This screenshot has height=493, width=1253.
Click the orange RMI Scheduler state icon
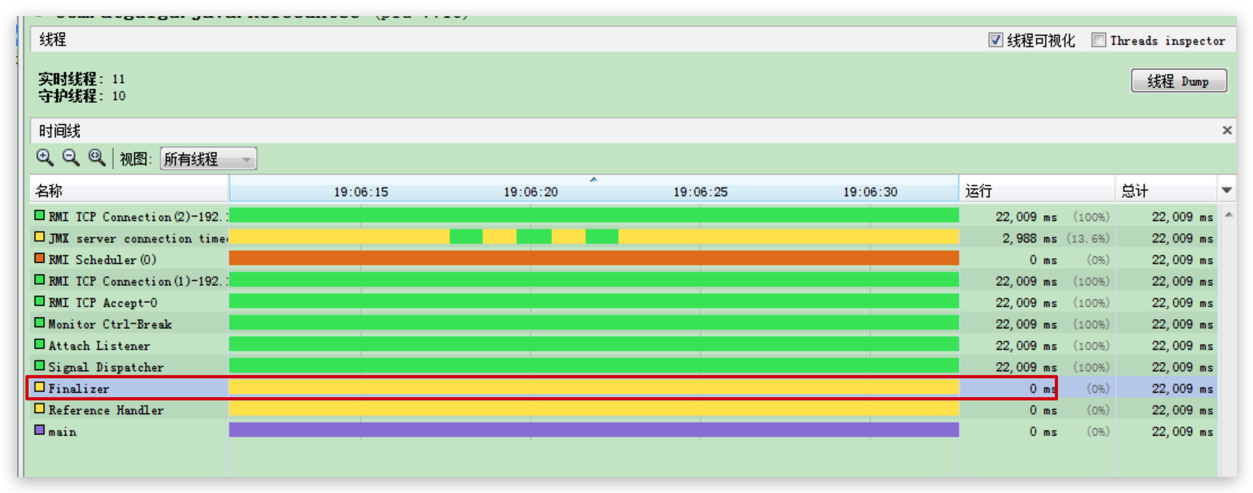pos(39,259)
